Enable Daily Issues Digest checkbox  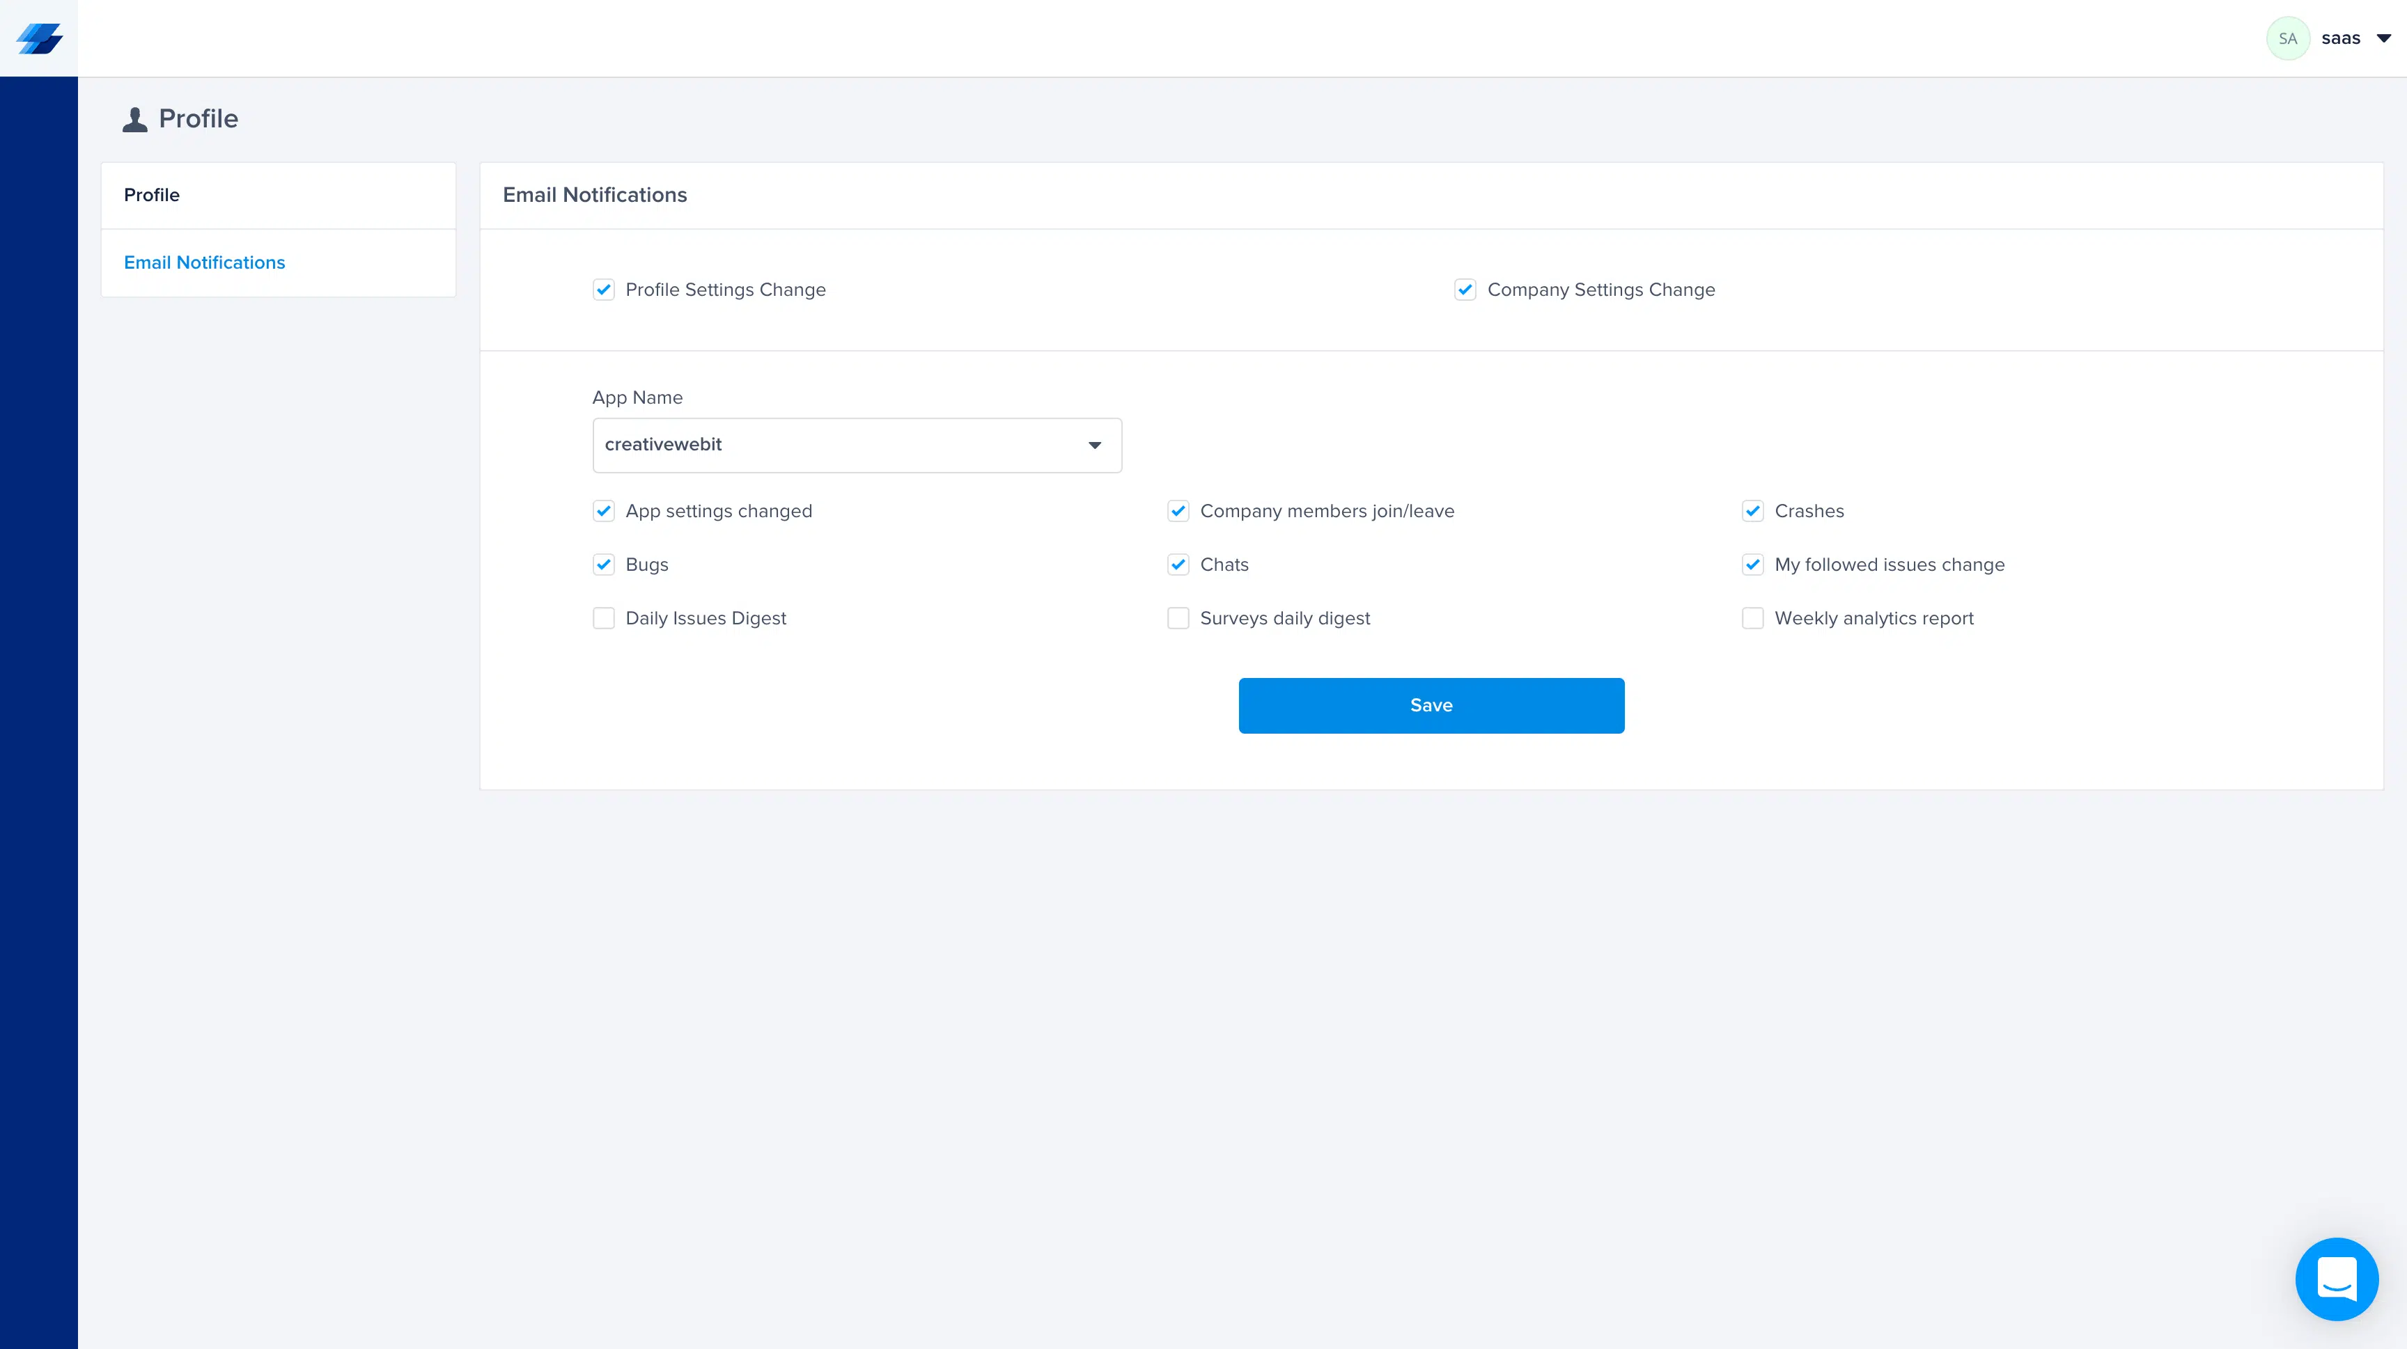pos(604,618)
